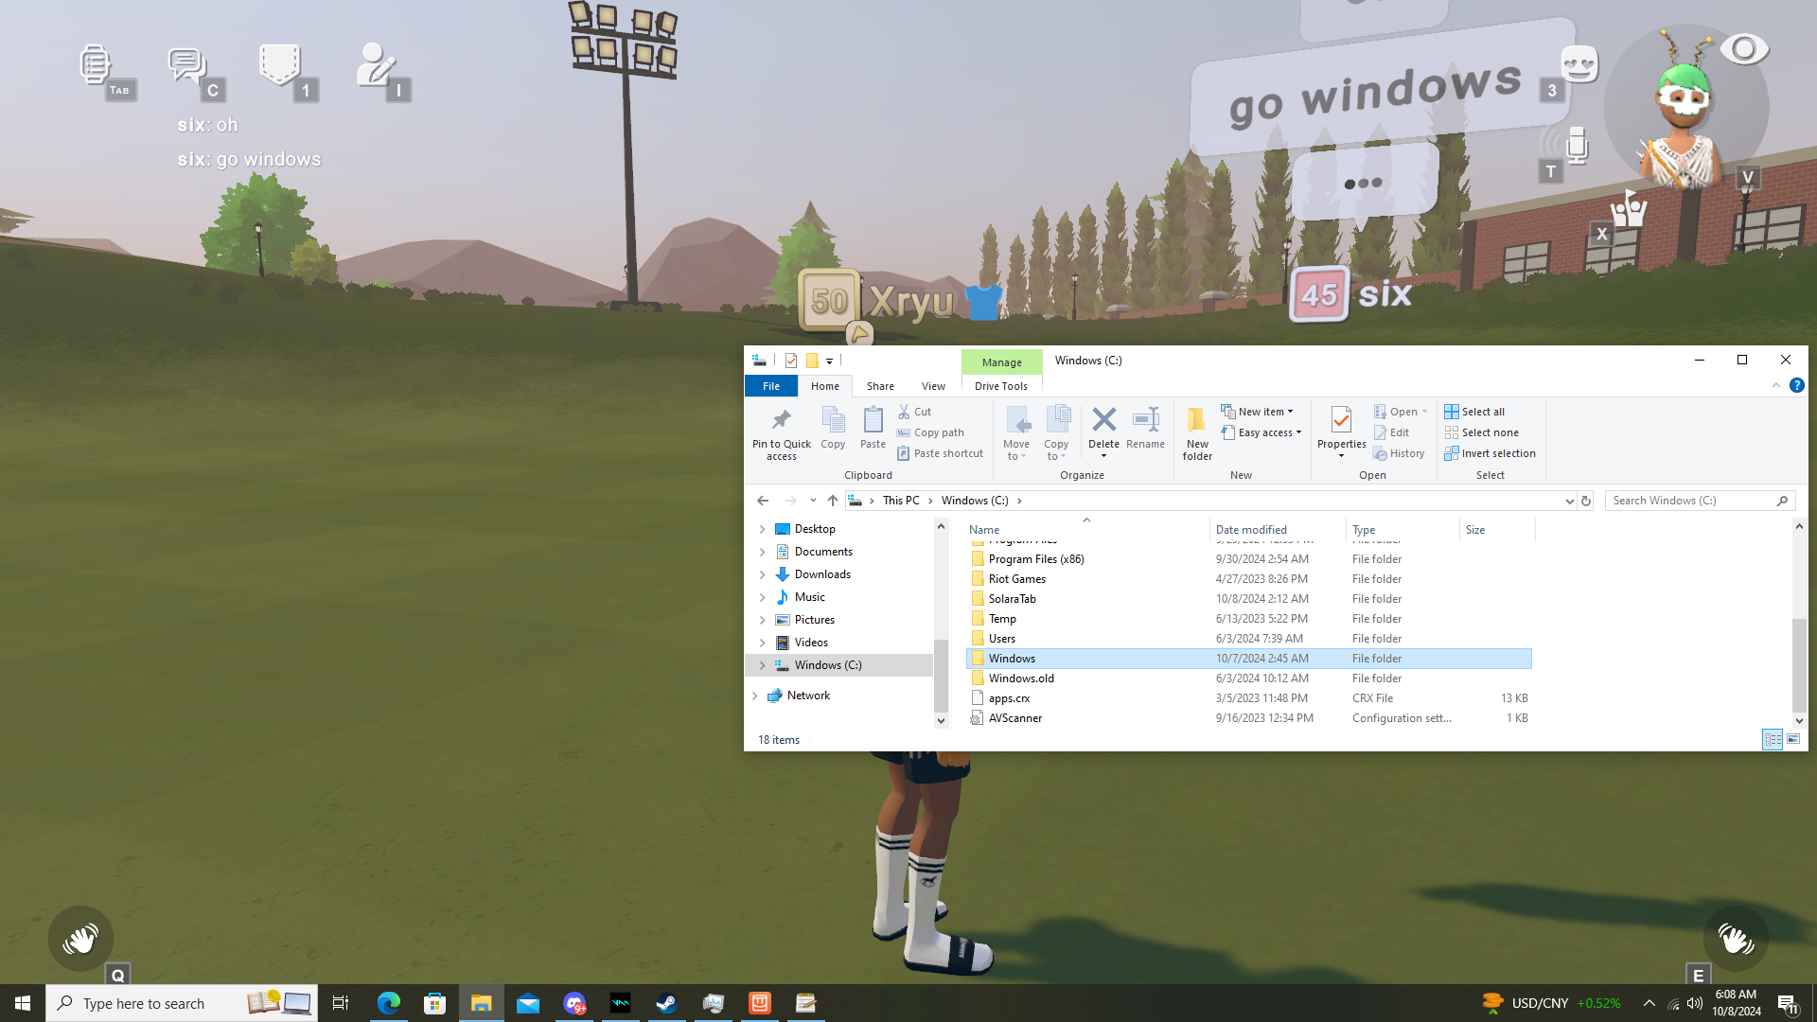Viewport: 1817px width, 1022px height.
Task: Click the New folder icon
Action: (1197, 421)
